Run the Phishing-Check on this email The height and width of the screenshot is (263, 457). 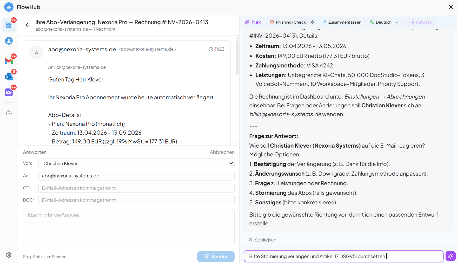[x=288, y=22]
